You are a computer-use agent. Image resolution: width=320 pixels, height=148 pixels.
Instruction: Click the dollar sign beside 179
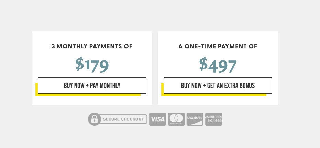80,64
